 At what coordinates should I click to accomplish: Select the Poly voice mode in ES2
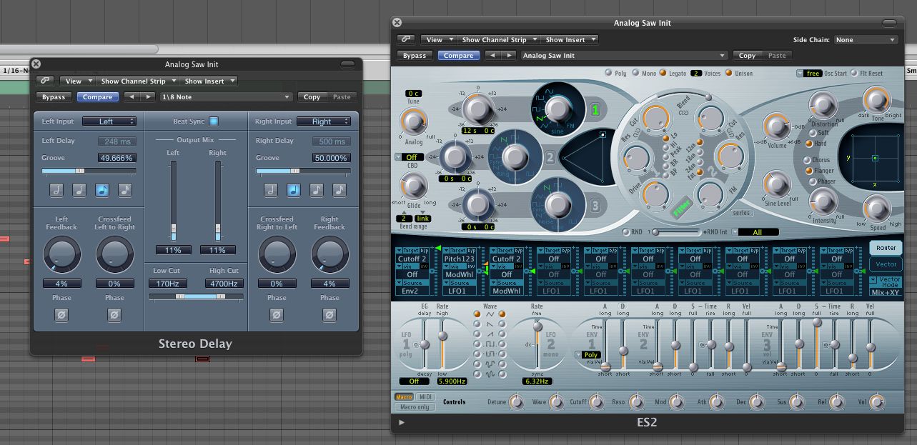(x=609, y=73)
